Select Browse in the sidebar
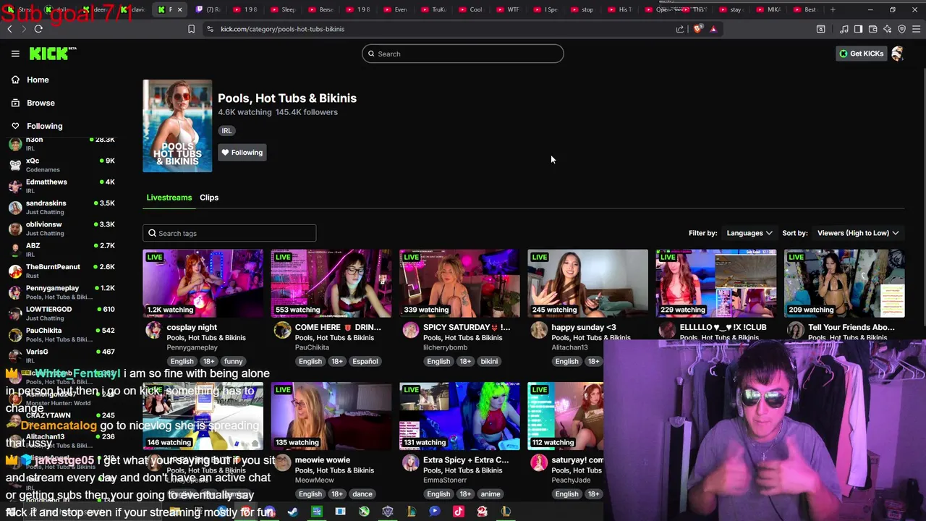 (41, 103)
